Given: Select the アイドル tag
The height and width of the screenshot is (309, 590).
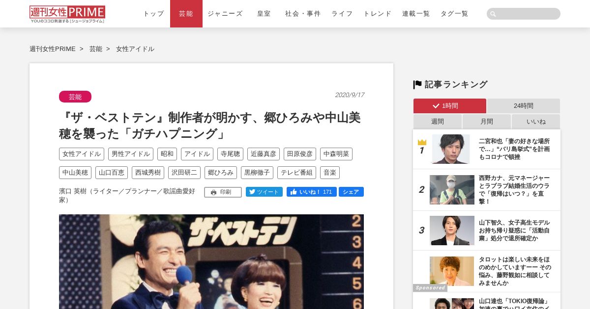Looking at the screenshot, I should [x=197, y=154].
